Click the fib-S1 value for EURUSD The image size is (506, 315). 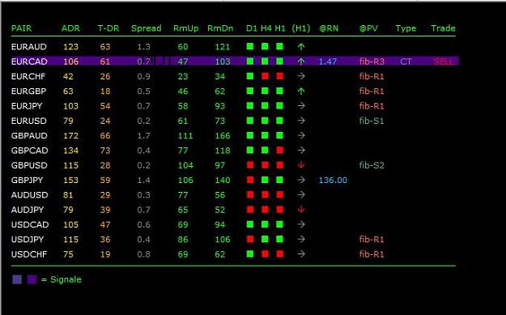tap(372, 121)
